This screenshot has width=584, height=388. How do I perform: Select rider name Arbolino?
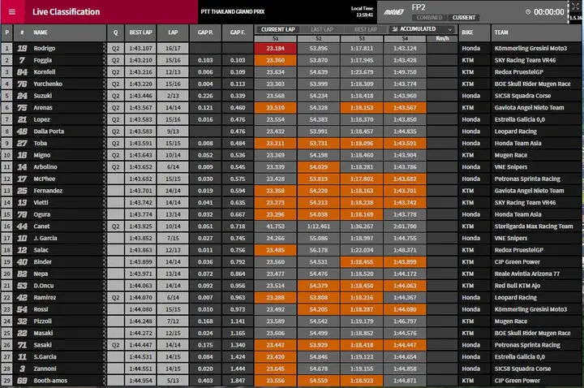(45, 167)
